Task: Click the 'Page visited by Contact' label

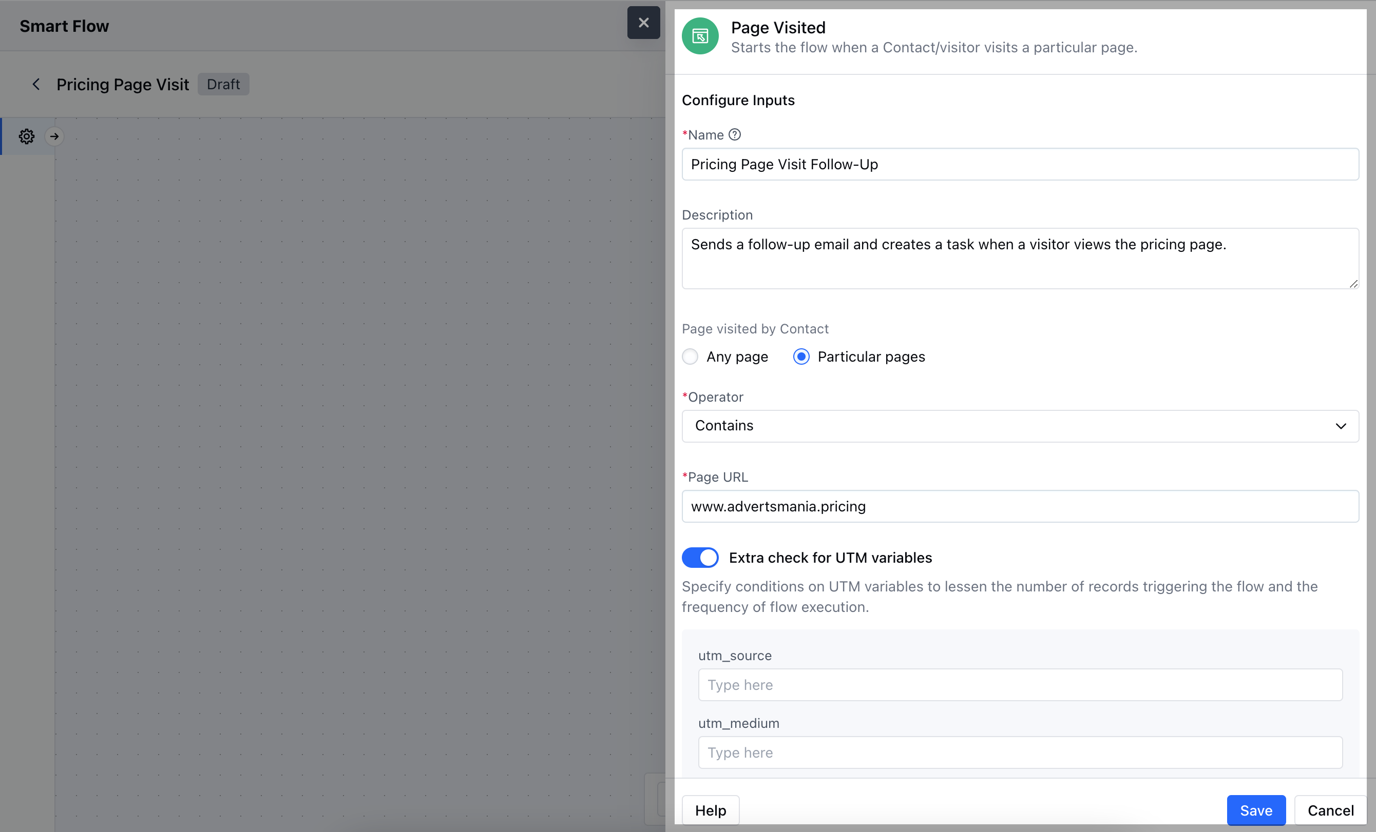Action: (x=755, y=329)
